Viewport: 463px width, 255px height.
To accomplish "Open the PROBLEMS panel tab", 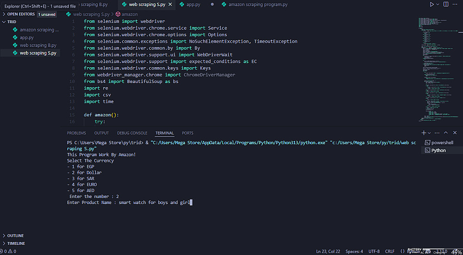I will [x=76, y=133].
